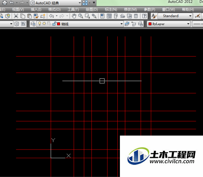This screenshot has height=177, width=203.
Task: Open the redo history dropdown in quick access bar
Action: [27, 3]
